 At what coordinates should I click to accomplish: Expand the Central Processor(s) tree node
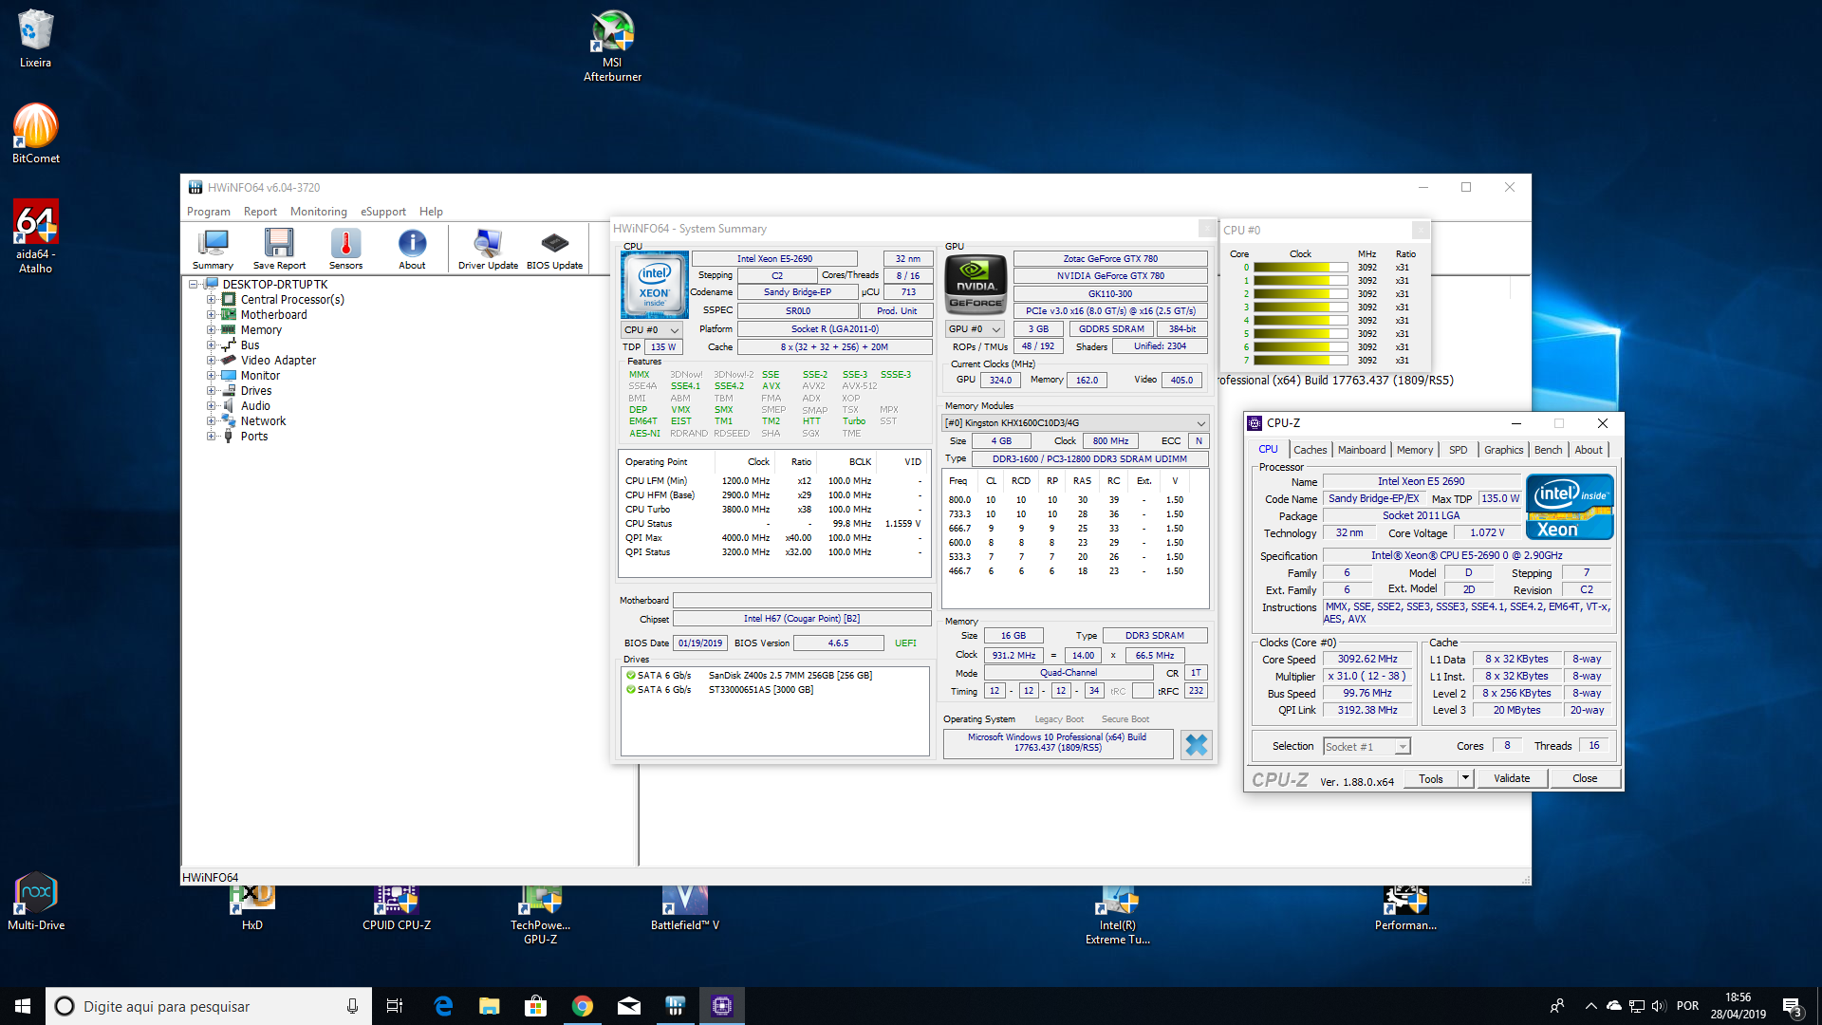(212, 300)
